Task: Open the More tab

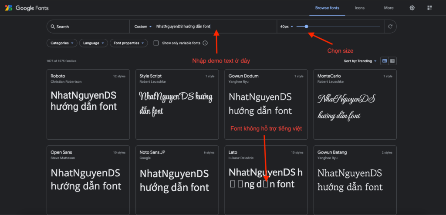Action: 389,8
